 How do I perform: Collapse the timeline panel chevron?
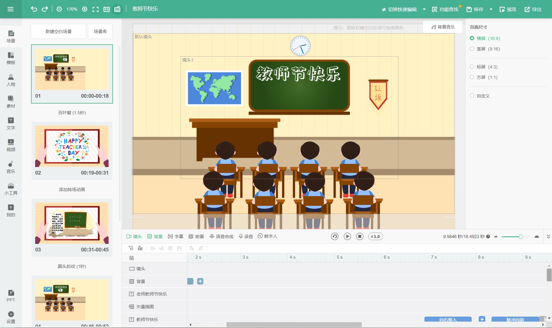pyautogui.click(x=549, y=236)
